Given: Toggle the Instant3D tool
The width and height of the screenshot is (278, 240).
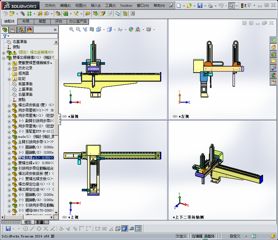Looking at the screenshot, I should pos(117,13).
